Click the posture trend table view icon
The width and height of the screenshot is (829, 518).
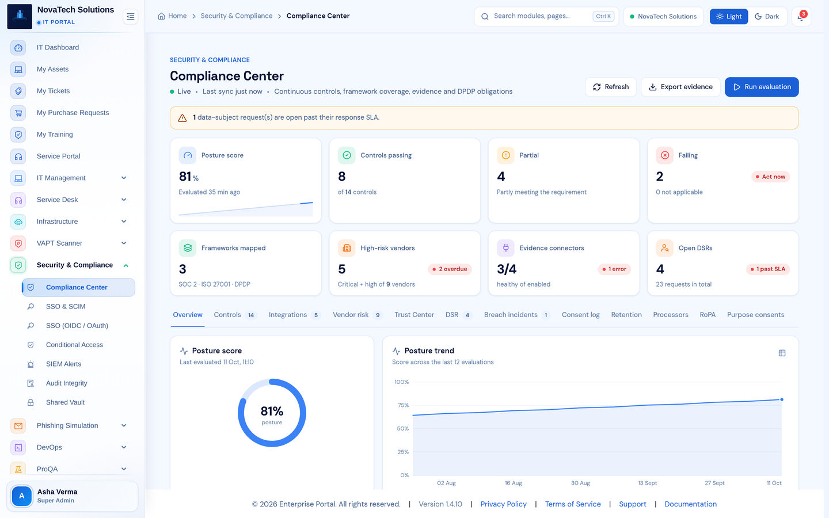pyautogui.click(x=782, y=353)
